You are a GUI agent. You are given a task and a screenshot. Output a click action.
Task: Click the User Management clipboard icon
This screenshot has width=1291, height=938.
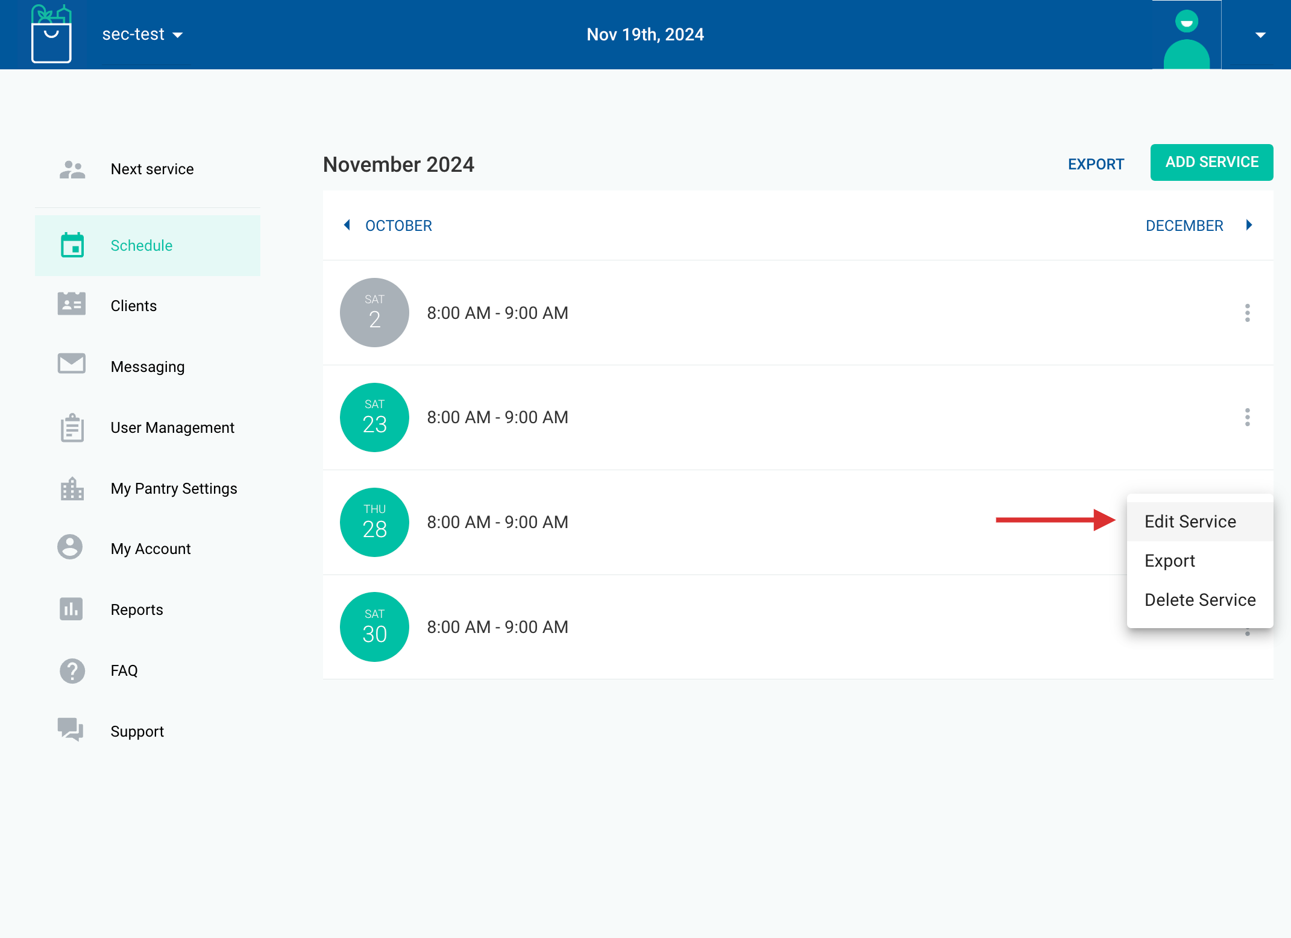point(72,427)
